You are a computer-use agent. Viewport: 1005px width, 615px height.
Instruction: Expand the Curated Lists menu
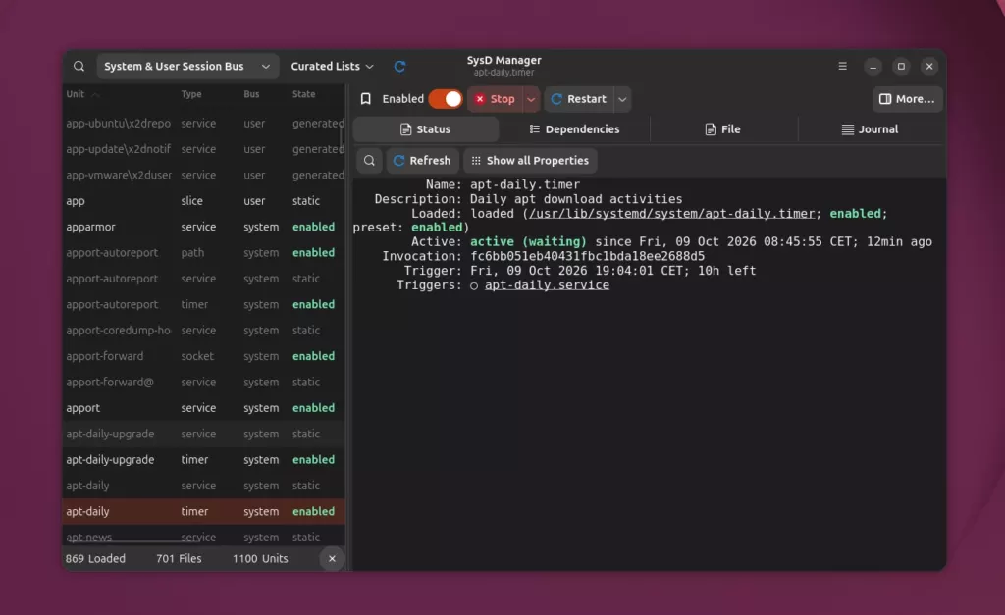coord(332,66)
